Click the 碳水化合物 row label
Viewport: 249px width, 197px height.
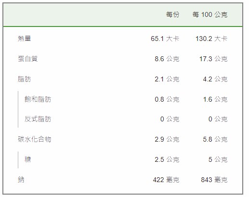(x=35, y=139)
